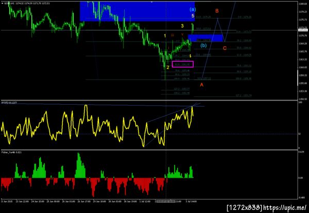Select the yellow RSI indicator line
This screenshot has height=213, width=309.
pyautogui.click(x=97, y=126)
